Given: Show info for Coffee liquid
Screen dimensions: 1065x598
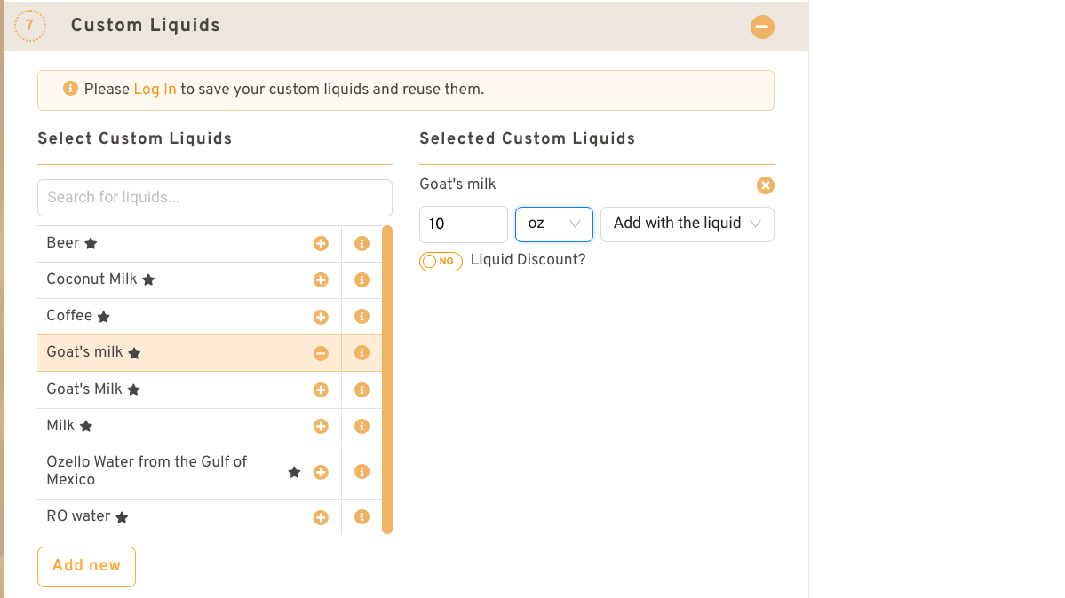Looking at the screenshot, I should click(362, 317).
